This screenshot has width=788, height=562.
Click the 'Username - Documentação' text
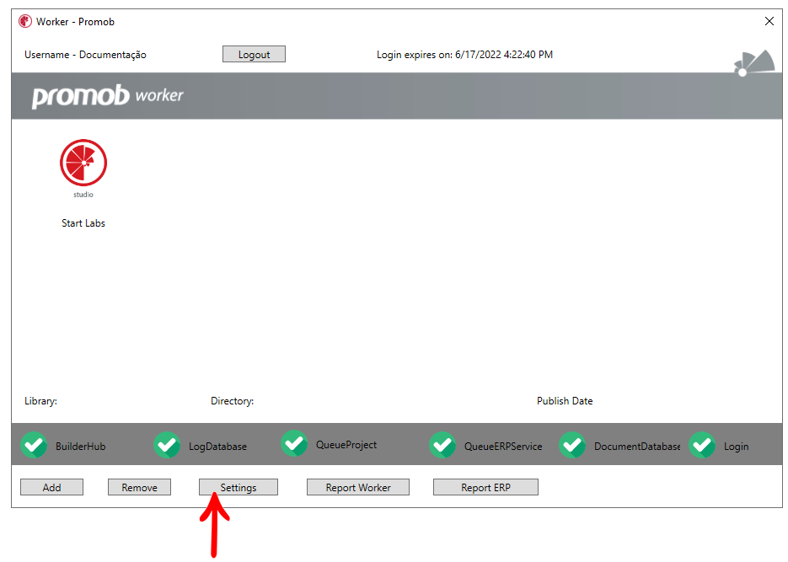point(85,55)
